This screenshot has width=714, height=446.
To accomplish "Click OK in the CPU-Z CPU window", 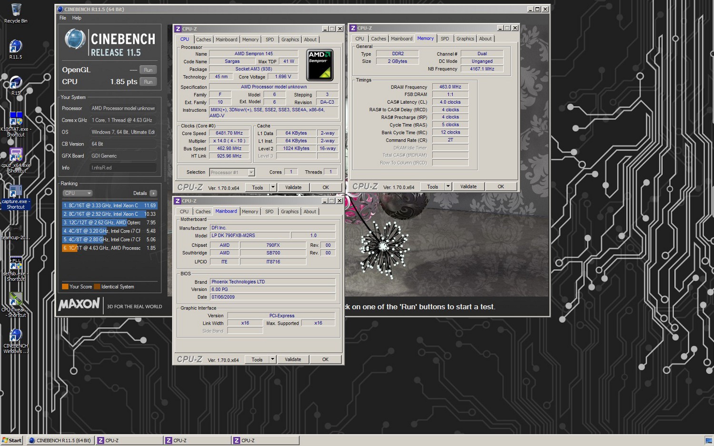I will pyautogui.click(x=326, y=187).
